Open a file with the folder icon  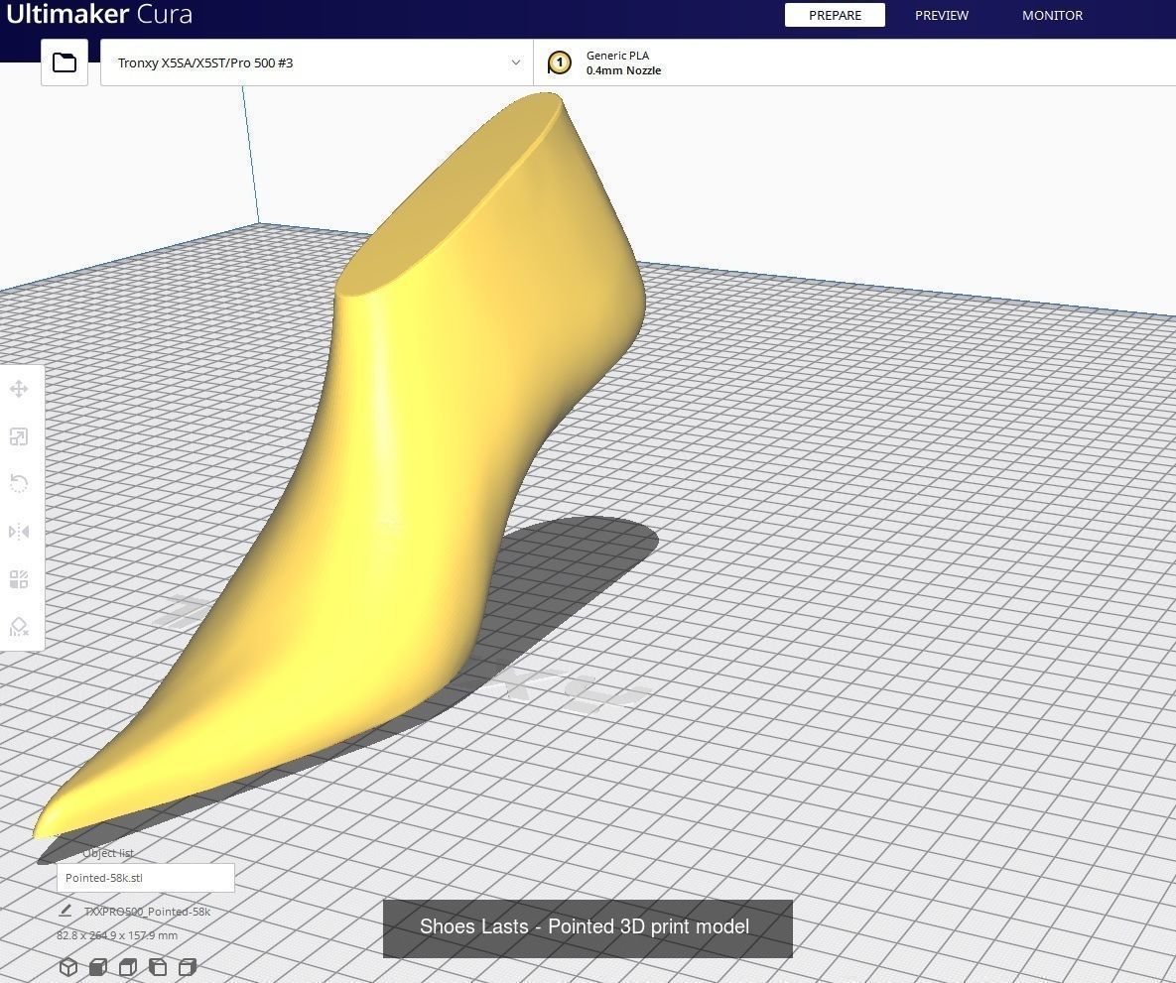click(64, 61)
